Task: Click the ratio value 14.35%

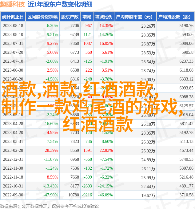Action: click(x=106, y=26)
